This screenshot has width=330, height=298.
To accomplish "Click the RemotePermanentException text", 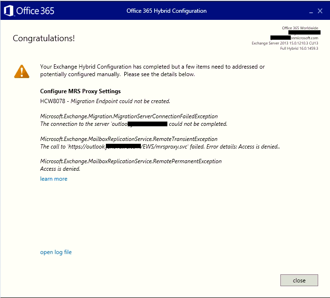I will (130, 161).
